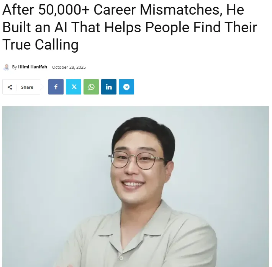Click 'Built an AI' in the headline
The image size is (272, 267).
(35, 28)
